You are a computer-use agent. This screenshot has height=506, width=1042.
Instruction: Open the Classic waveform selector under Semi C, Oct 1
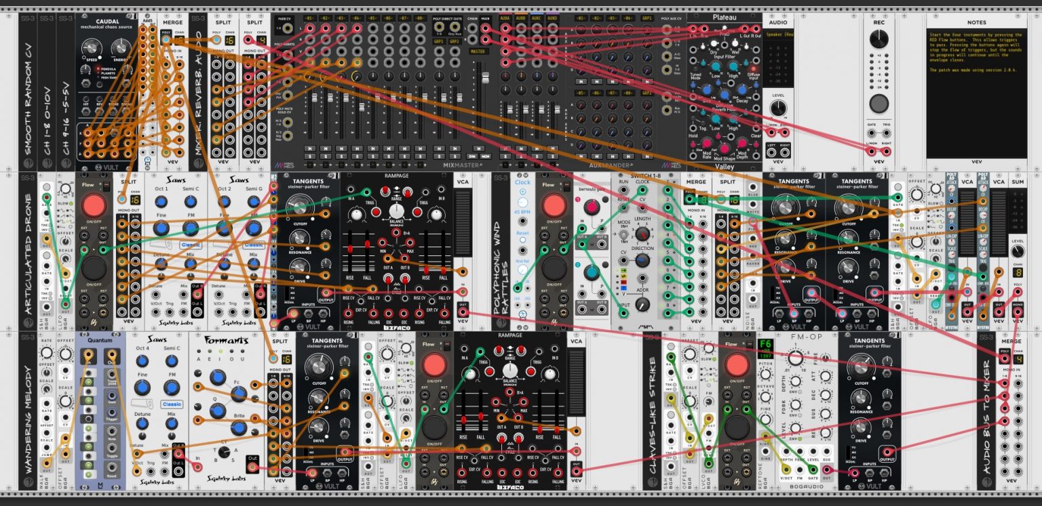(191, 245)
